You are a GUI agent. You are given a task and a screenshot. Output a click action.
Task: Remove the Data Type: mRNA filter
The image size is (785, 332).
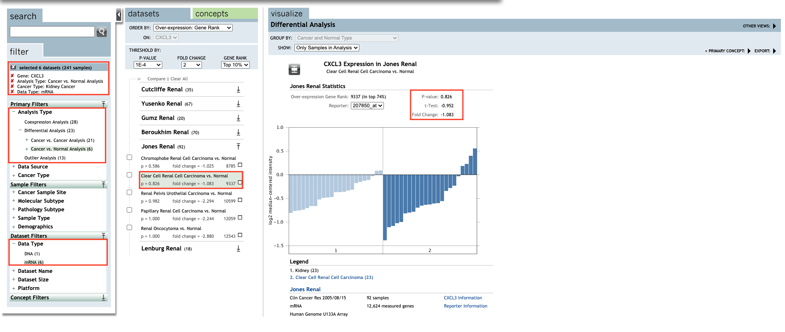[12, 92]
